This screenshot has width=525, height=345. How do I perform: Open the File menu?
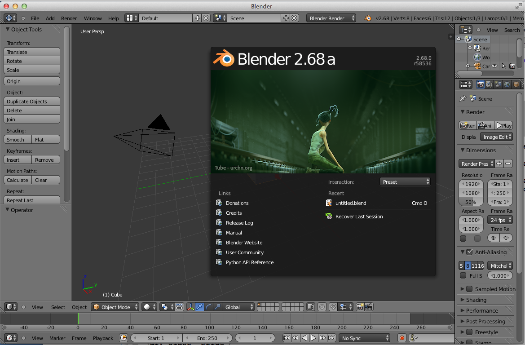pyautogui.click(x=35, y=18)
